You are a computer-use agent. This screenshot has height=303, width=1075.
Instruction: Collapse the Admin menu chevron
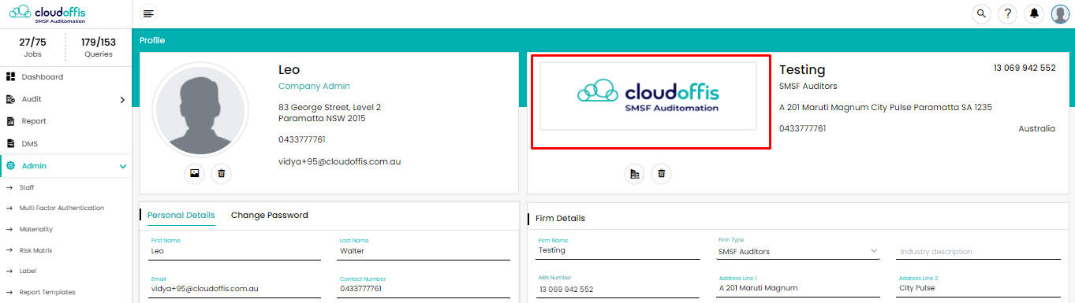tap(122, 166)
